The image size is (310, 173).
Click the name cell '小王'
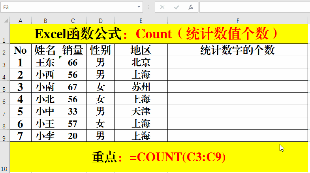[x=45, y=123]
